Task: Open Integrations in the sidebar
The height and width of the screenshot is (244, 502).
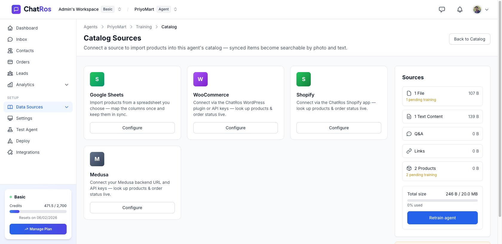Action: [x=38, y=152]
